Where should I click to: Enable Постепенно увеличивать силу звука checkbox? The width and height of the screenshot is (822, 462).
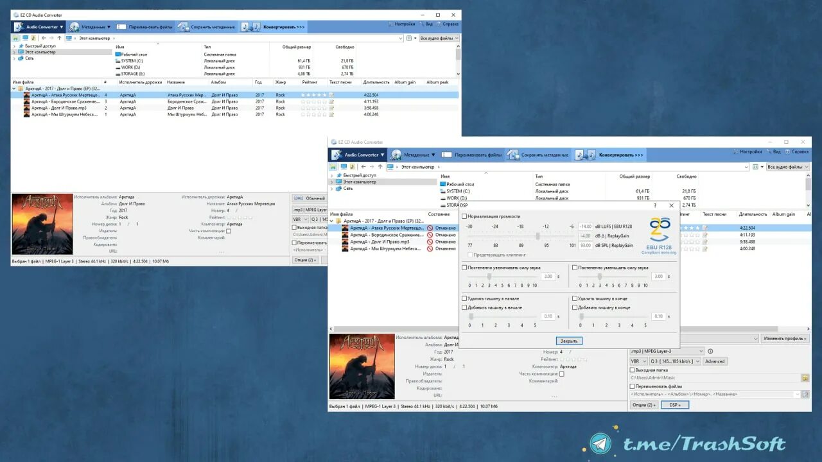coord(465,267)
